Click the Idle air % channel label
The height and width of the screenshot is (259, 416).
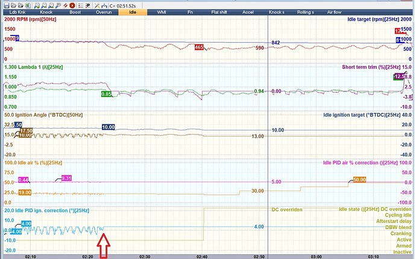[40, 163]
